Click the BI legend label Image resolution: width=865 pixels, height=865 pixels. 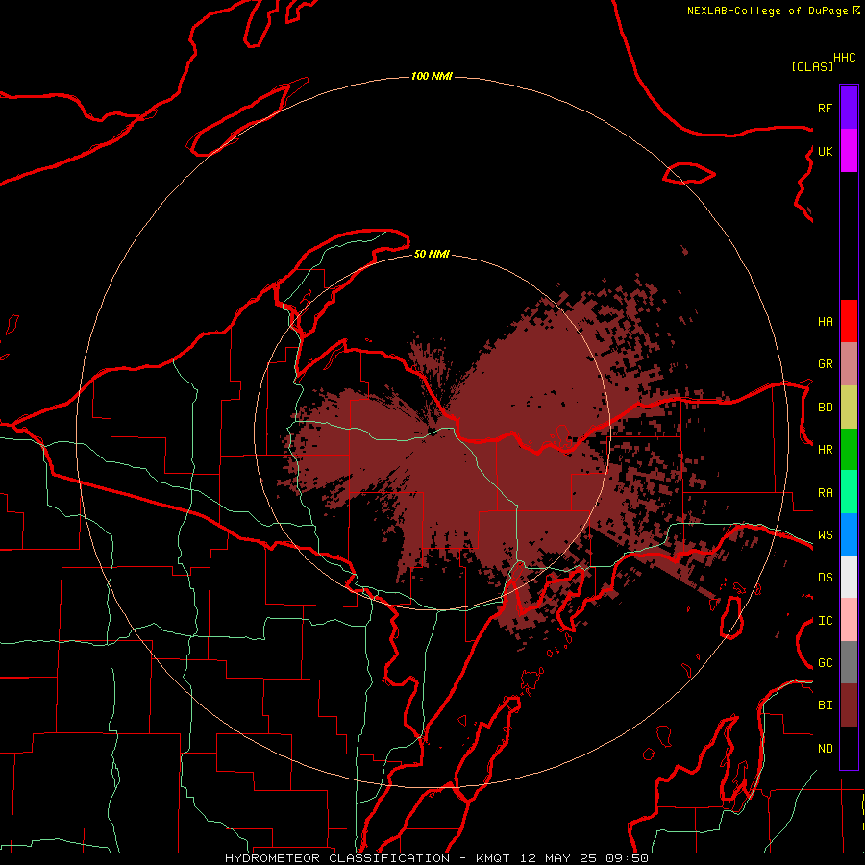(825, 705)
